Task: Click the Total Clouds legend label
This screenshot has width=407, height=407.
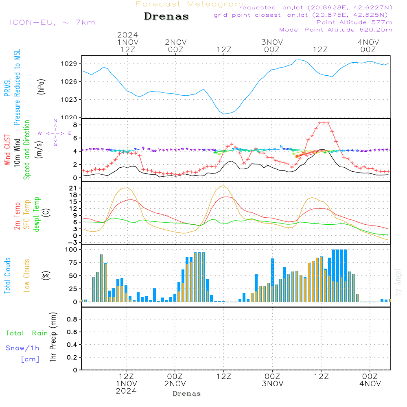Action: tap(7, 276)
